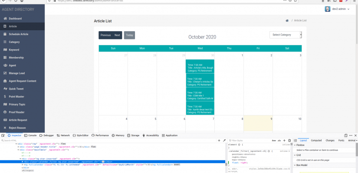Viewport: 358px width, 173px height.
Task: Toggle the :hov pseudo-class panel
Action: (x=274, y=141)
